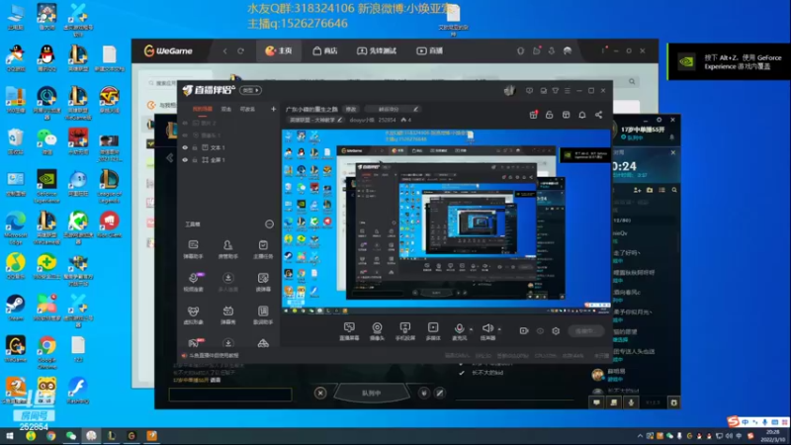Viewport: 791px width, 445px height.
Task: Open the 视频连麦 video-link tool
Action: coord(193,282)
